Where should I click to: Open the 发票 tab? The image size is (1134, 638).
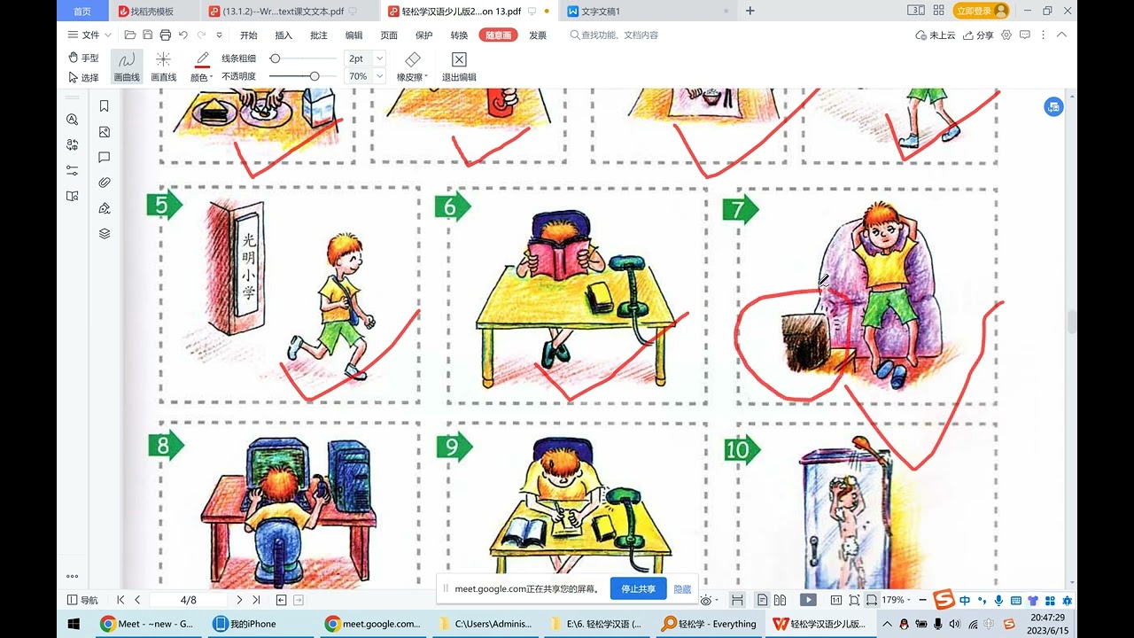[x=538, y=35]
